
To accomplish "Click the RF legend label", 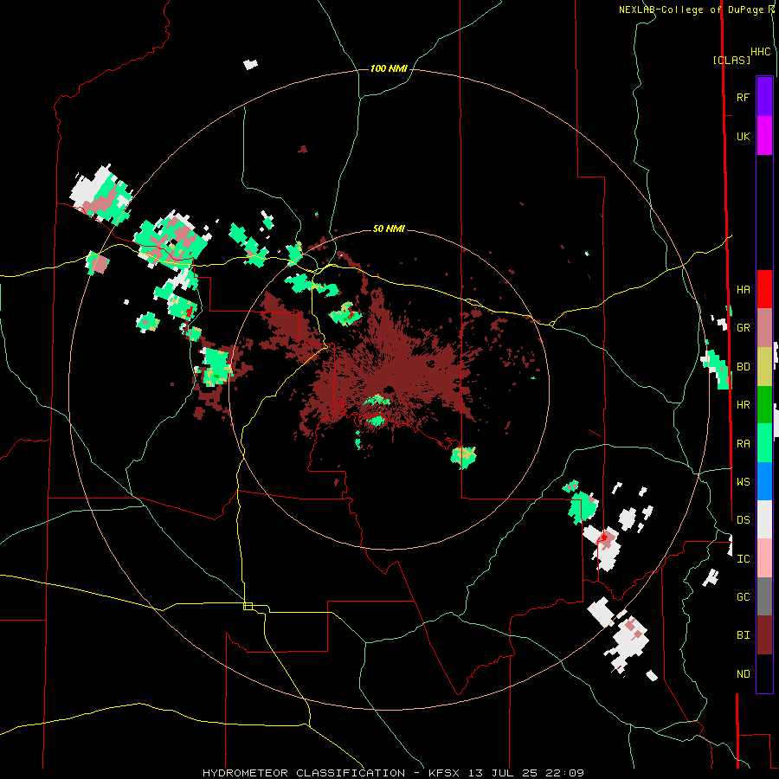I will click(743, 97).
